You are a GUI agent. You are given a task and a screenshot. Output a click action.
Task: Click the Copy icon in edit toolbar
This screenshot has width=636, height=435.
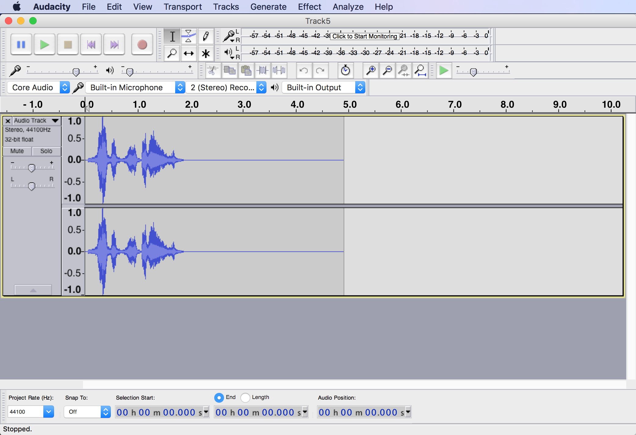[229, 70]
